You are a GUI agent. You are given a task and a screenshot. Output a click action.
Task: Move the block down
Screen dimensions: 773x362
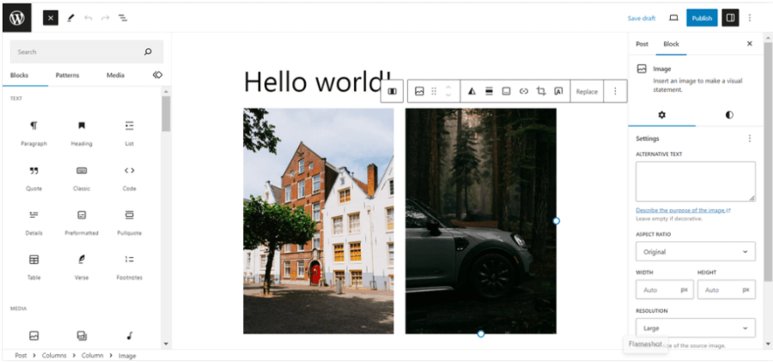pyautogui.click(x=448, y=95)
